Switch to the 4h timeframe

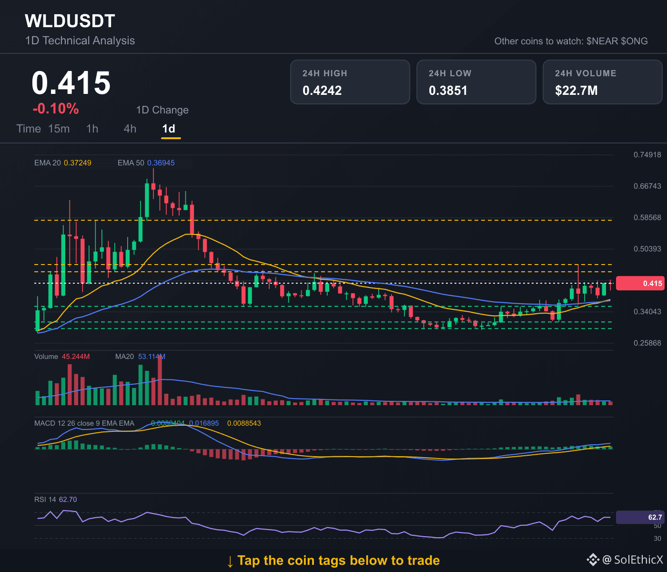pyautogui.click(x=130, y=129)
